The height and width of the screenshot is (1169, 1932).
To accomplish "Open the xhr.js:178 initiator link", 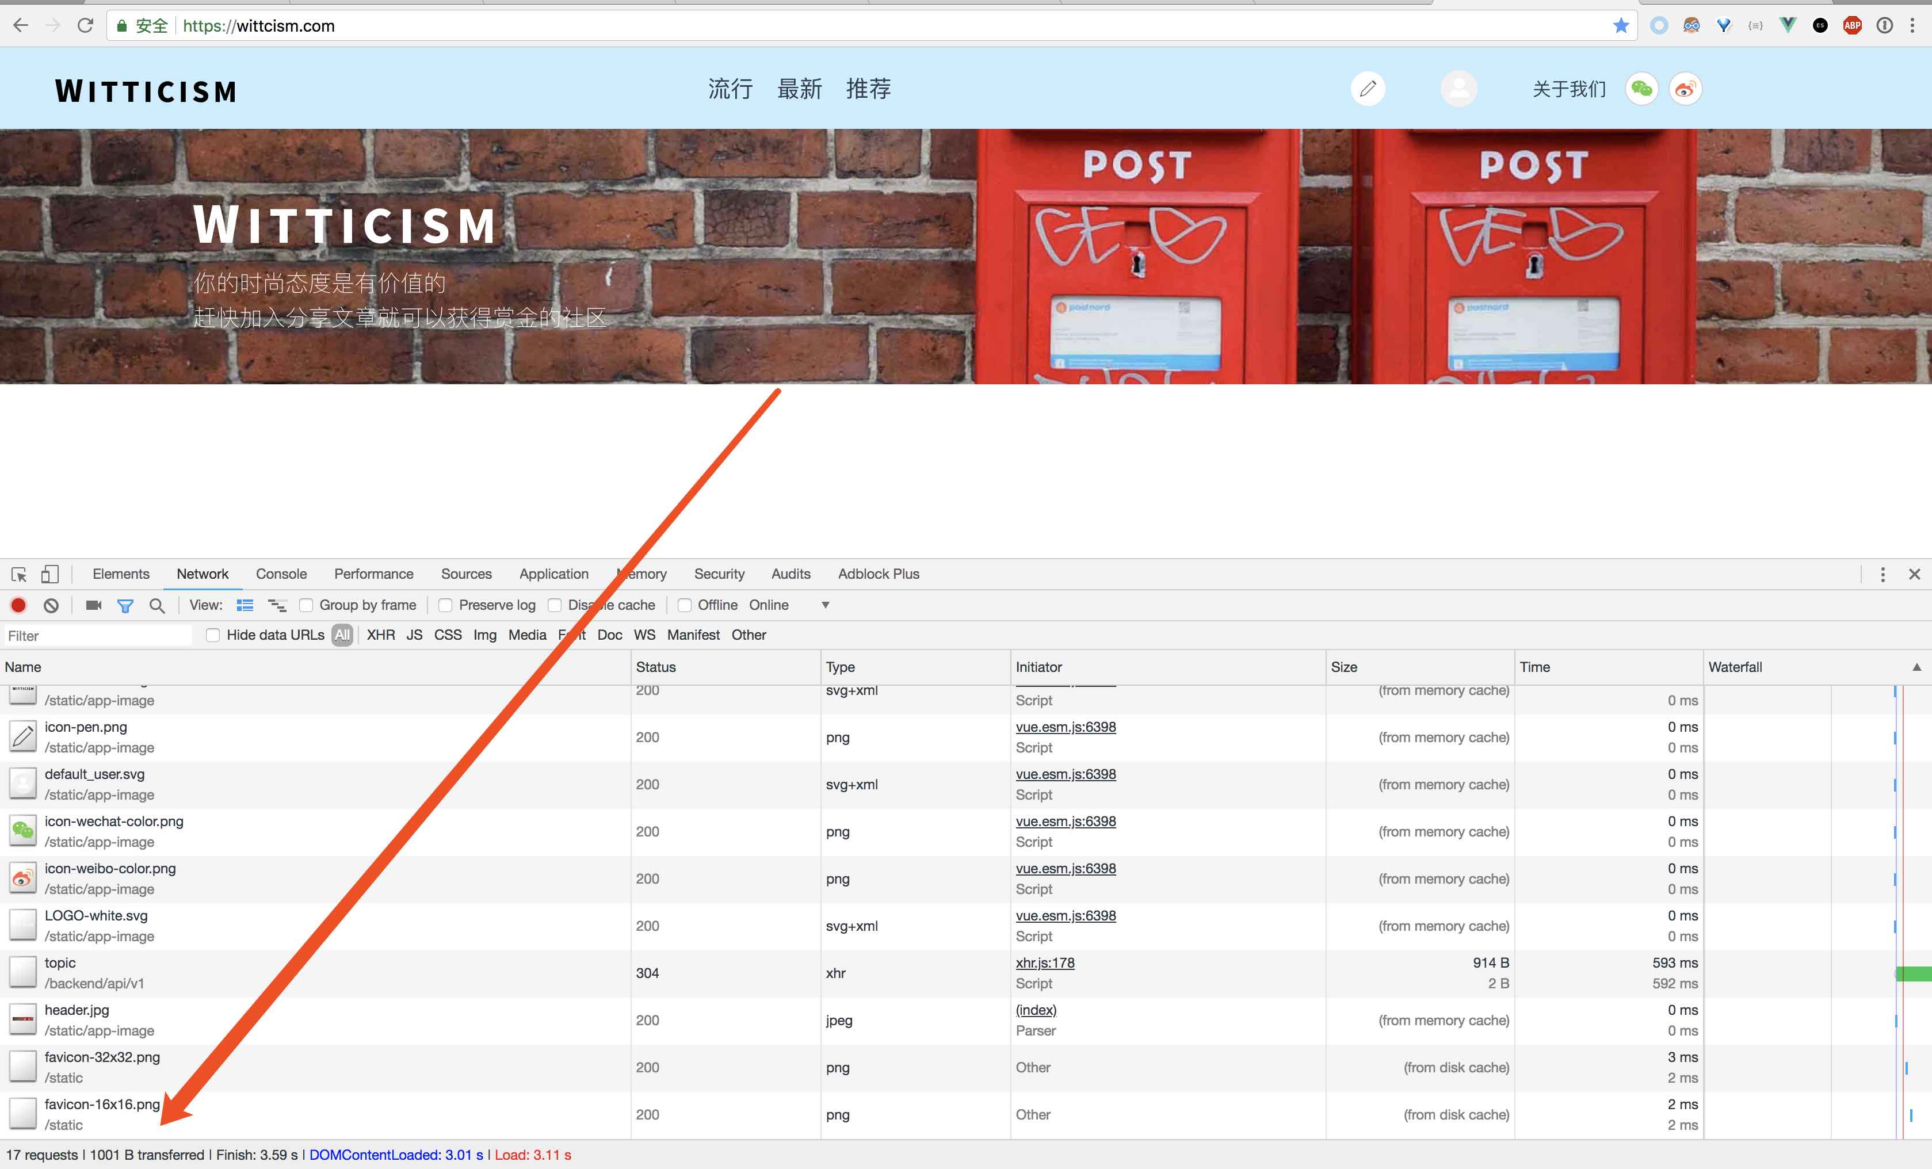I will pyautogui.click(x=1044, y=963).
